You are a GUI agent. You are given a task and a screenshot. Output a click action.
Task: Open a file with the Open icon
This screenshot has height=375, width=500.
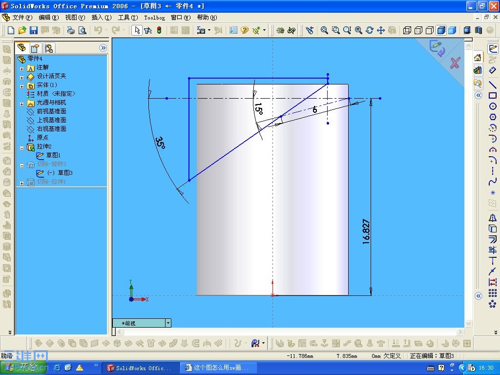click(x=22, y=30)
